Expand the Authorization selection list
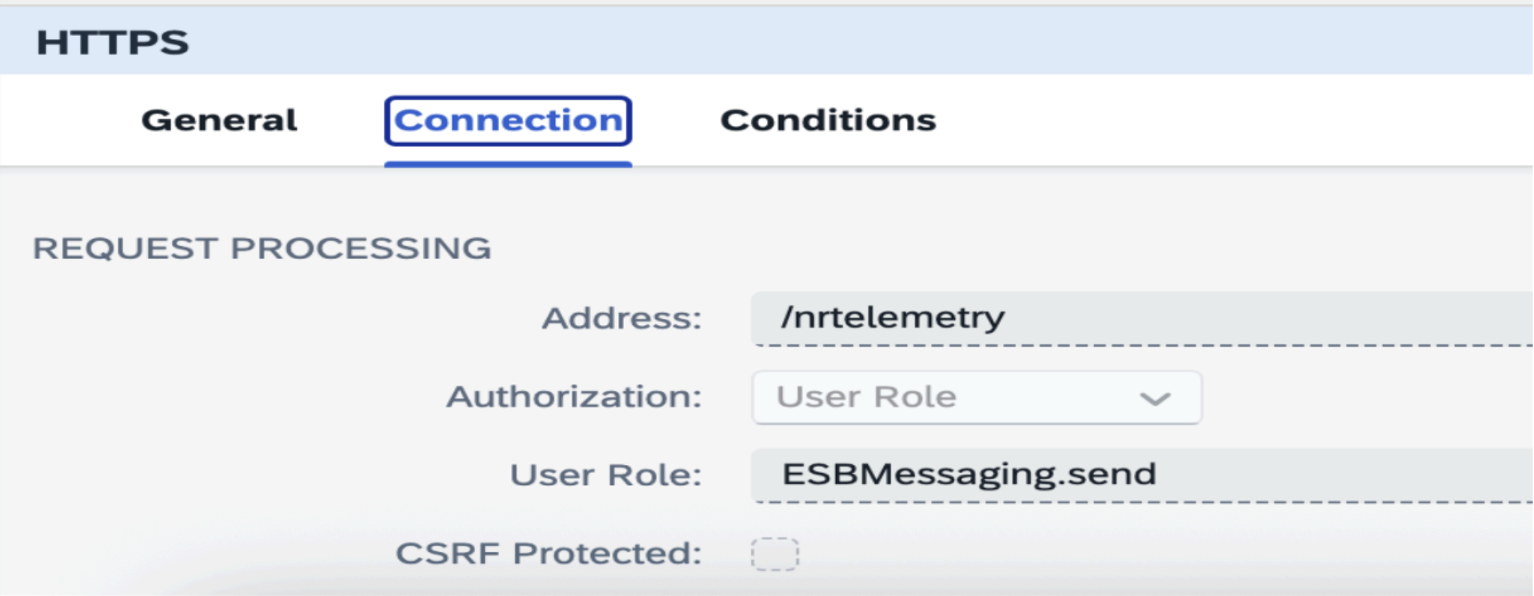 tap(974, 397)
